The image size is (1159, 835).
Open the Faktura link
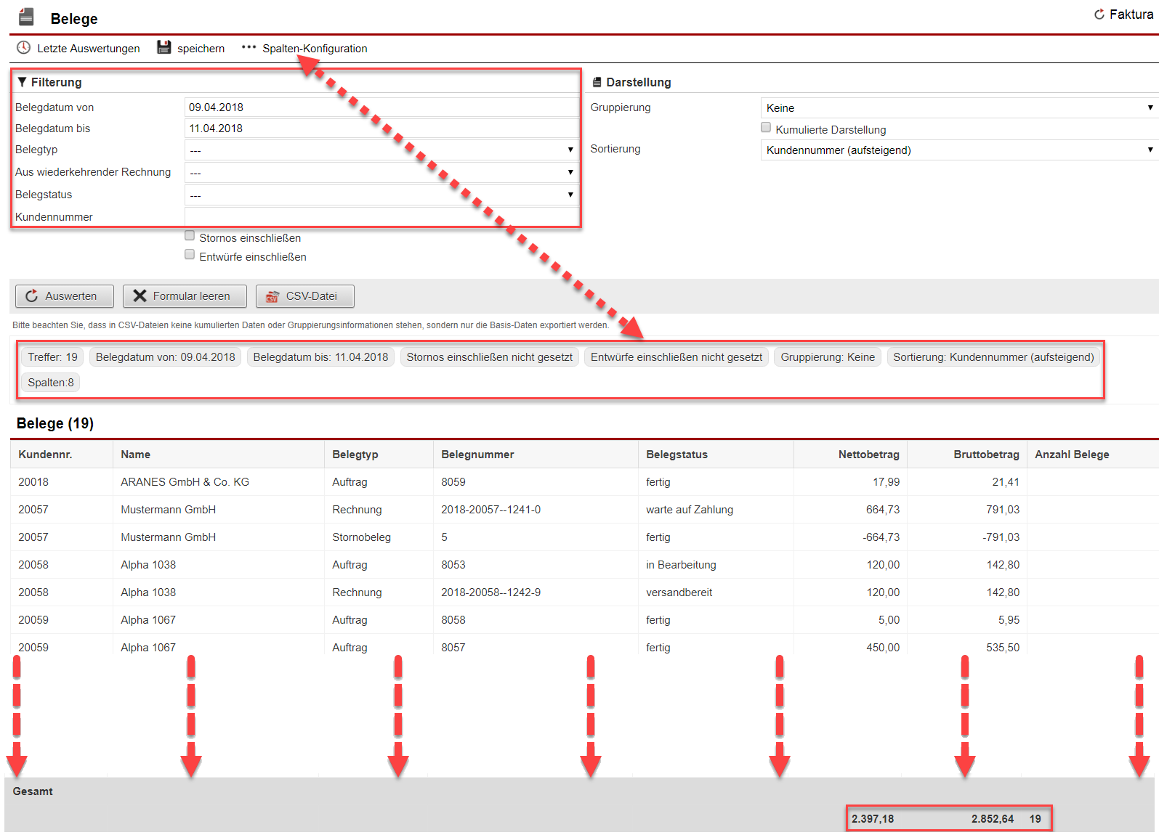[x=1131, y=15]
